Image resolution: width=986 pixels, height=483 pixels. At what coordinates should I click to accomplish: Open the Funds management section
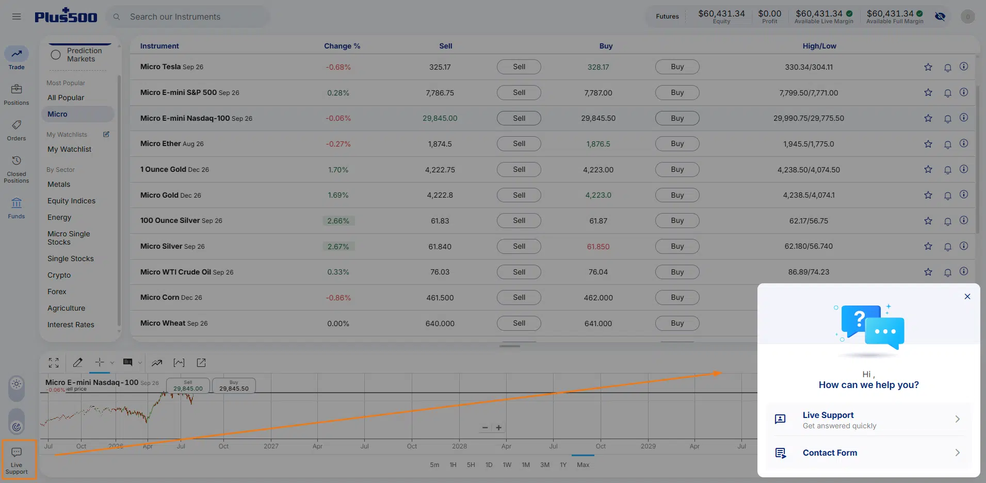click(x=17, y=208)
